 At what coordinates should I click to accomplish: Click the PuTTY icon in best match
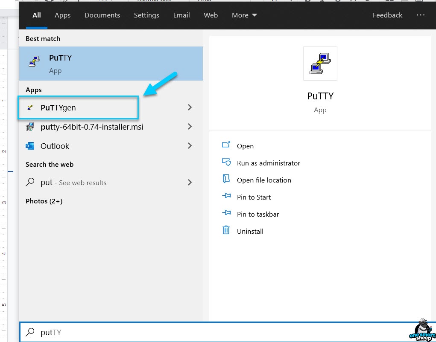(34, 61)
